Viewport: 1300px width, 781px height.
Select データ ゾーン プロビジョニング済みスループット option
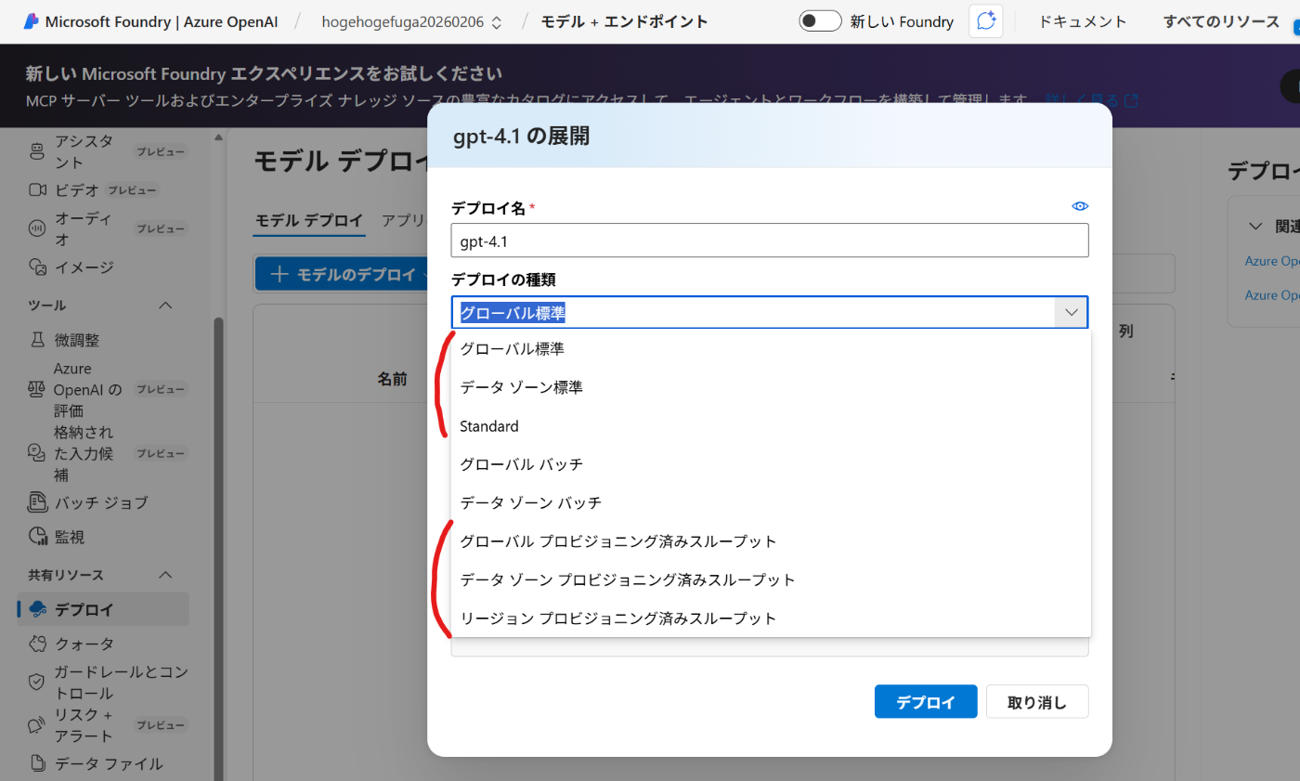point(771,579)
